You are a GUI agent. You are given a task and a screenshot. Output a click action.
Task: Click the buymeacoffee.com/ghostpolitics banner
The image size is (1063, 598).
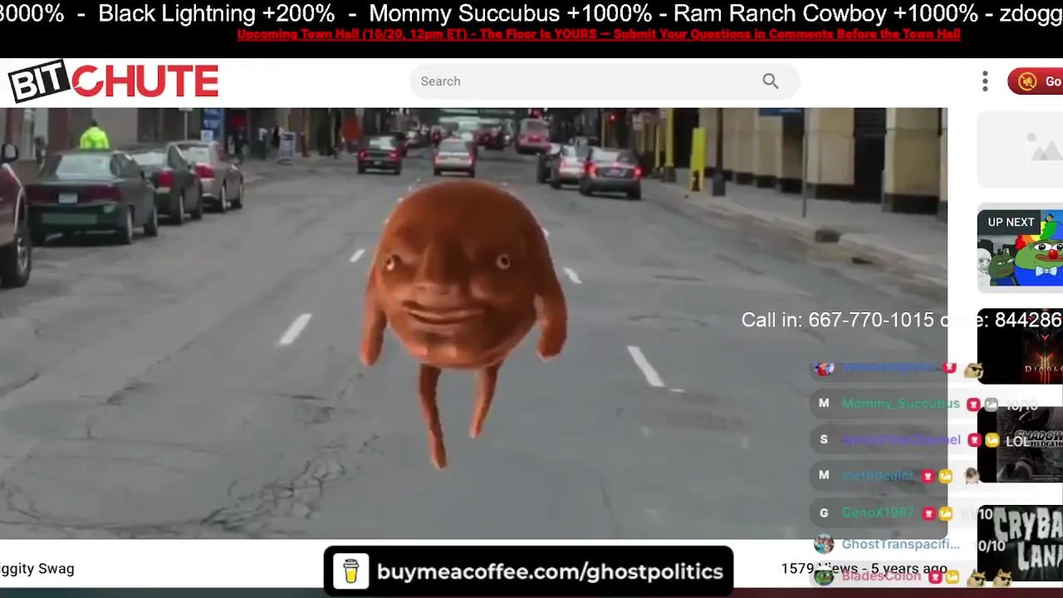pos(528,571)
